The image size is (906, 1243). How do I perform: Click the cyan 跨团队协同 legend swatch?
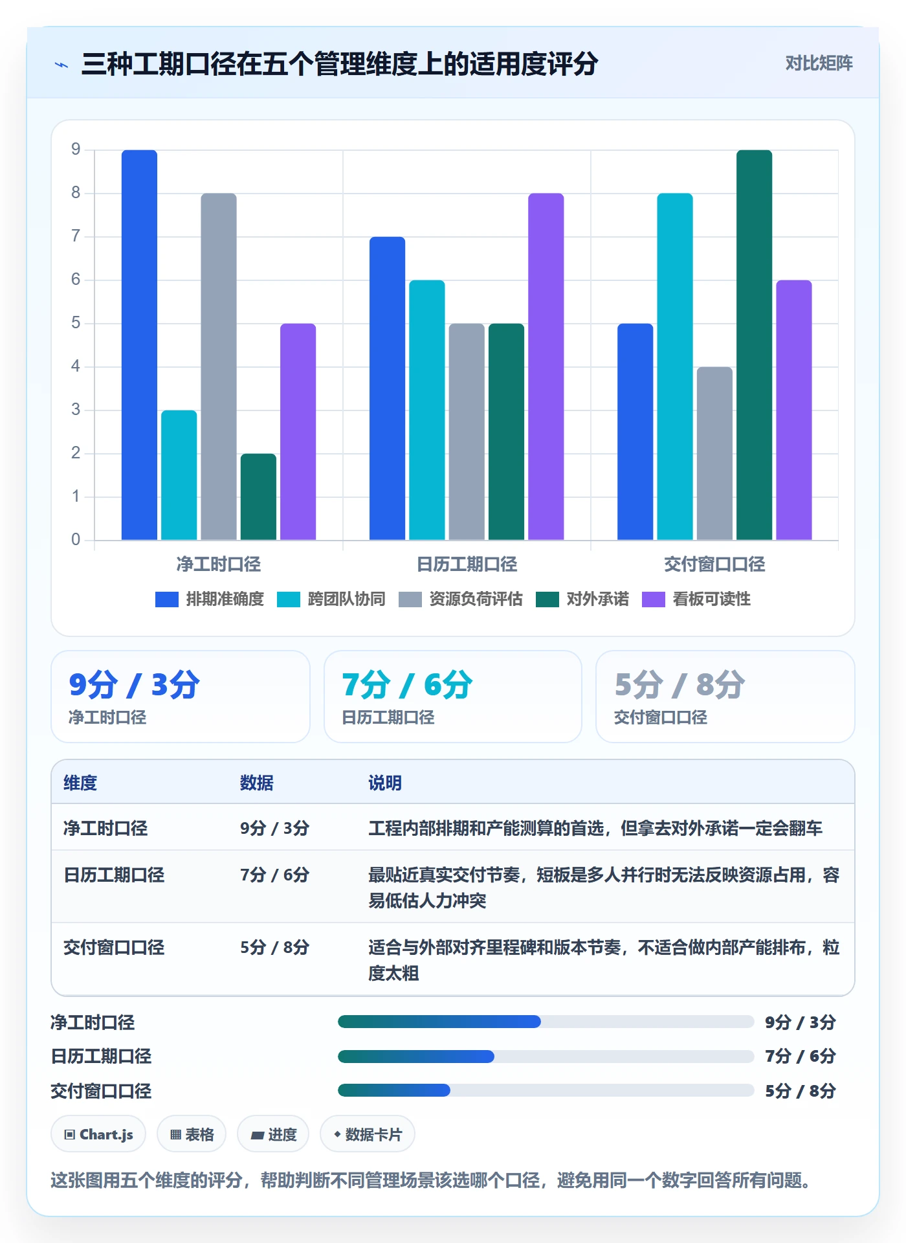(x=289, y=599)
